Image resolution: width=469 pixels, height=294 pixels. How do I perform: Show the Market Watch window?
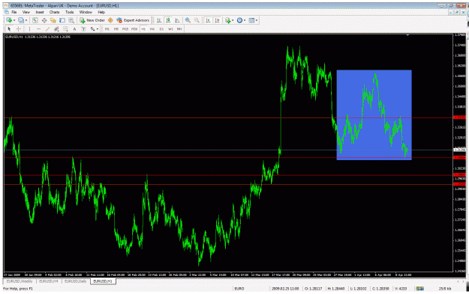[x=35, y=20]
